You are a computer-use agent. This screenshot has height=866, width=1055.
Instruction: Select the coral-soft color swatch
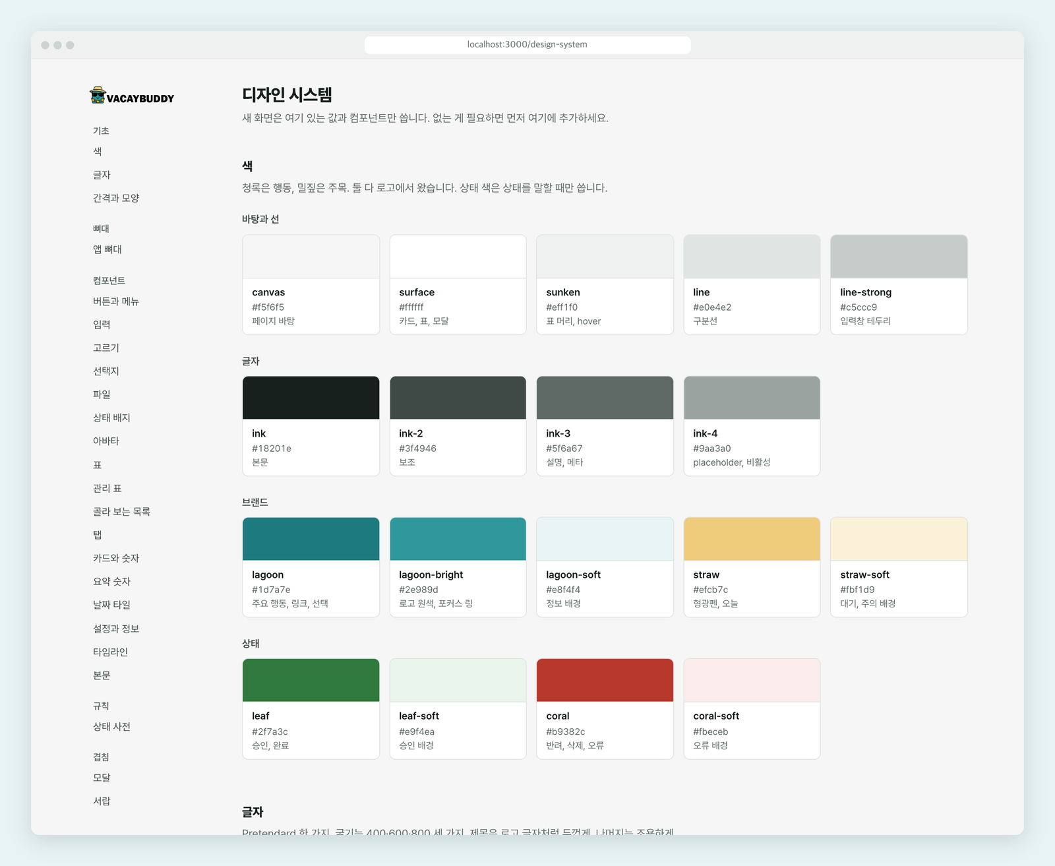click(752, 680)
